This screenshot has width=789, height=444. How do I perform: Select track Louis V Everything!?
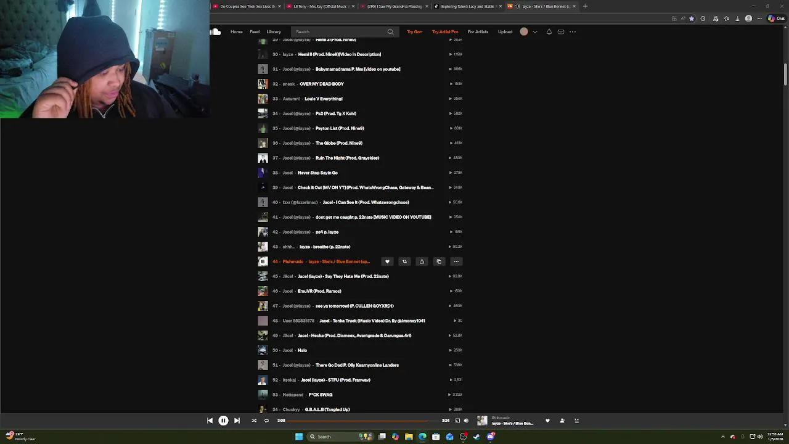pos(323,99)
